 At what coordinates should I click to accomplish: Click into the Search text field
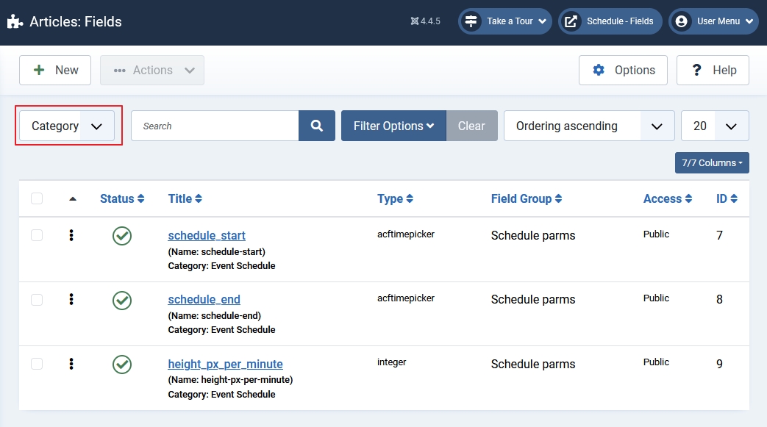[215, 126]
